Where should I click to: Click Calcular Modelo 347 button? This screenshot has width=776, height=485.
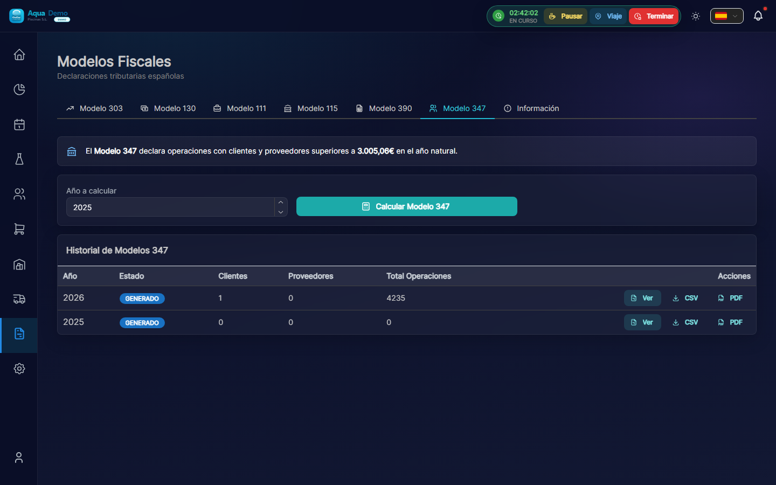click(407, 206)
